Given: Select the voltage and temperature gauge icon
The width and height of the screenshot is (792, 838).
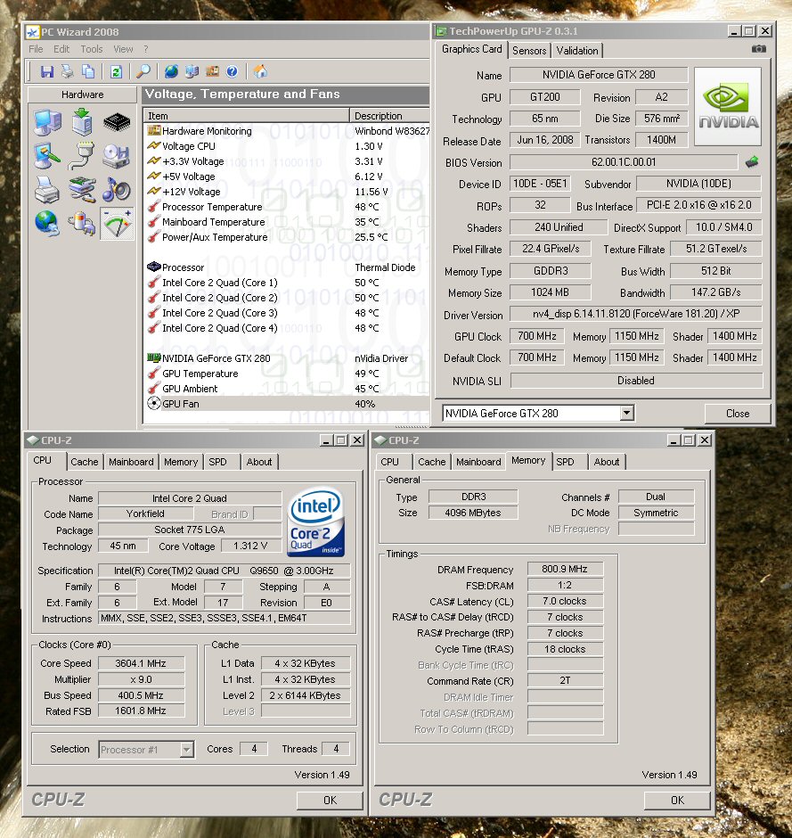Looking at the screenshot, I should point(116,224).
